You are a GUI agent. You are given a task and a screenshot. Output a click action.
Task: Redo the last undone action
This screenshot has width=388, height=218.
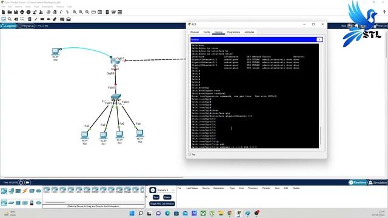(x=67, y=12)
